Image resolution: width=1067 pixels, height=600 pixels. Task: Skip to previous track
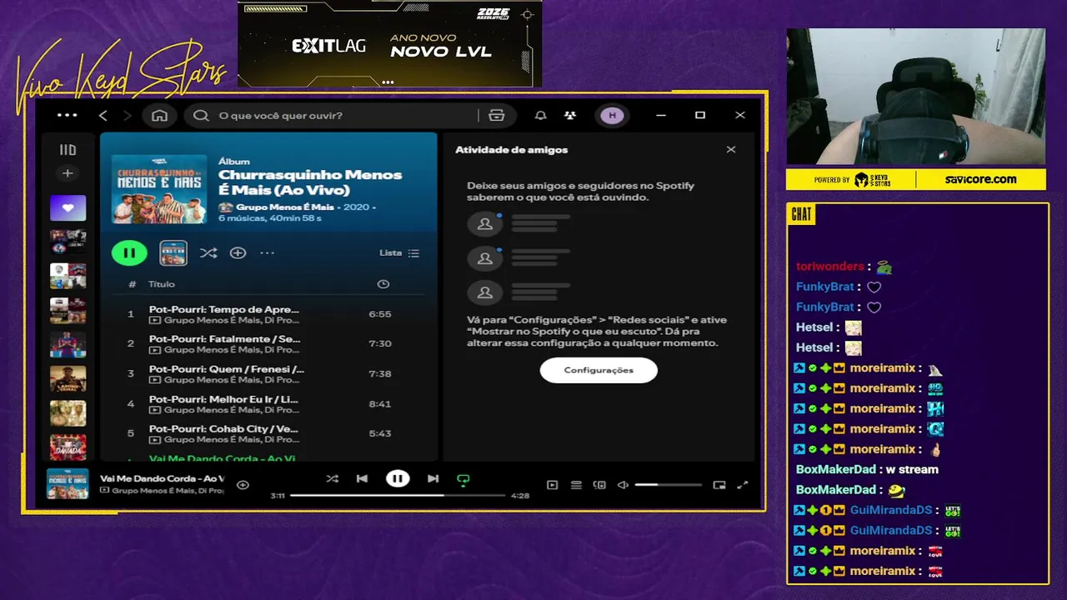click(362, 478)
